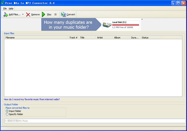Maximize the converter window
The width and height of the screenshot is (187, 131).
(179, 3)
